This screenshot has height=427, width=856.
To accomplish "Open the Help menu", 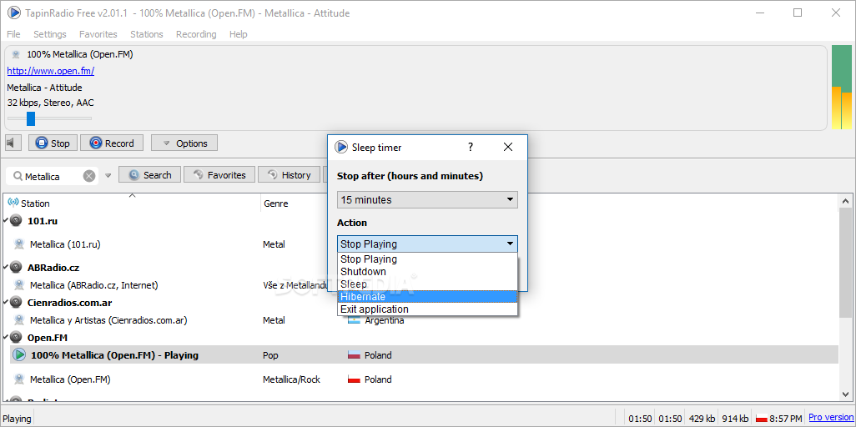I will tap(239, 34).
